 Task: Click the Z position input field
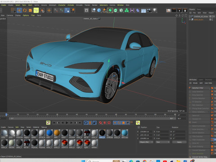pyautogui.click(x=146, y=138)
